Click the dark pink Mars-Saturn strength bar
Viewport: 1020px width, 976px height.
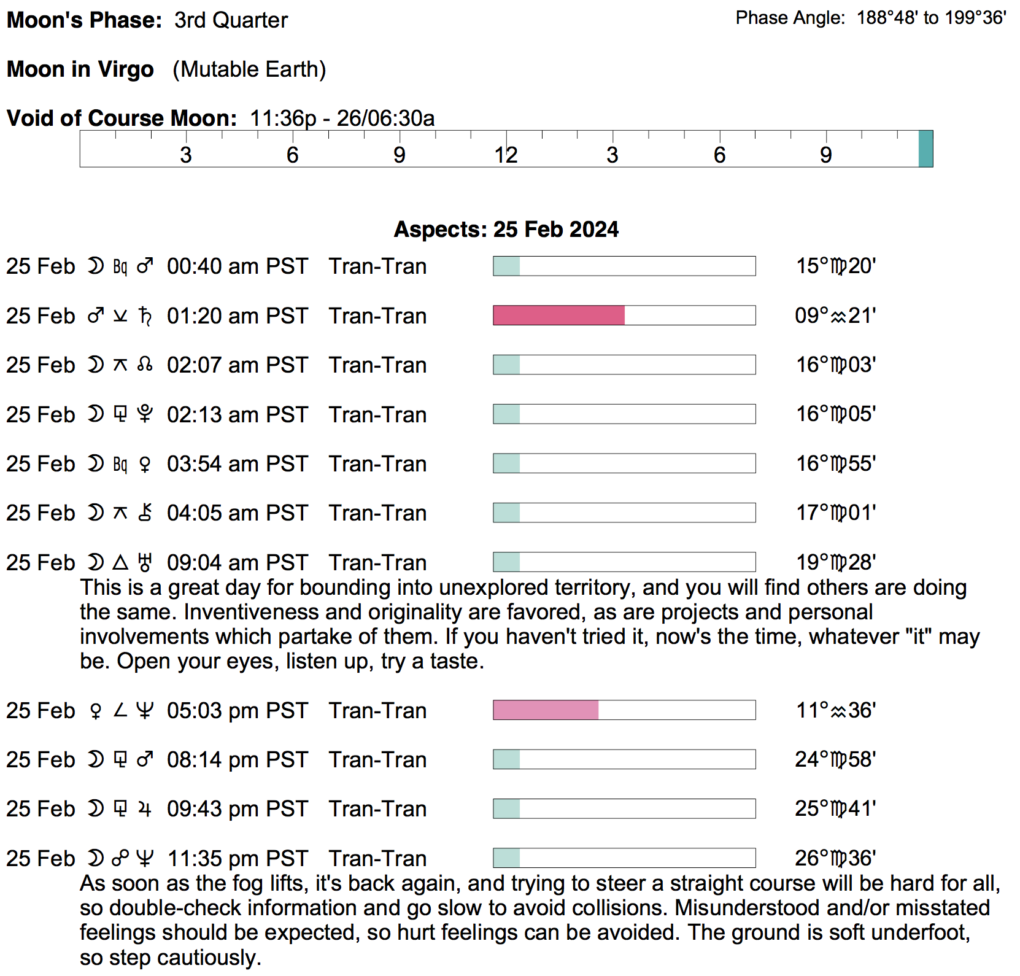[x=558, y=316]
